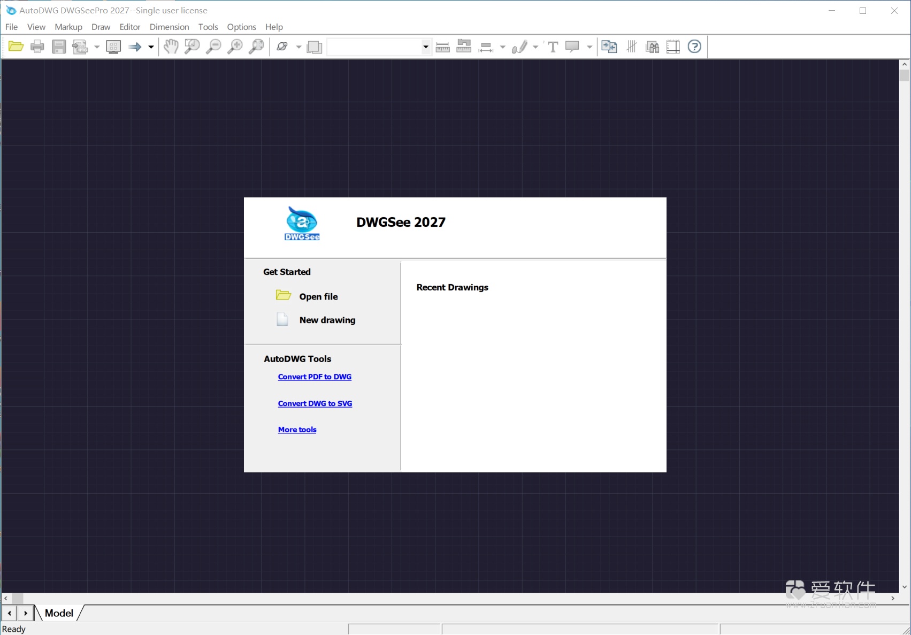Open the layers combo box dropdown
911x635 pixels.
tap(425, 47)
